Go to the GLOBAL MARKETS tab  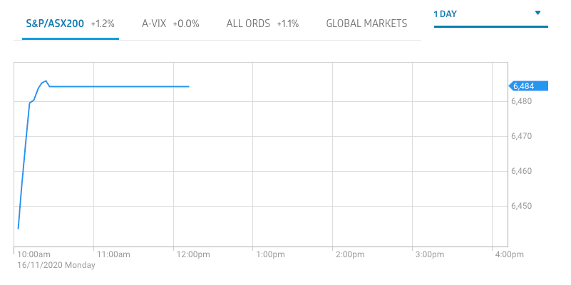pyautogui.click(x=366, y=24)
